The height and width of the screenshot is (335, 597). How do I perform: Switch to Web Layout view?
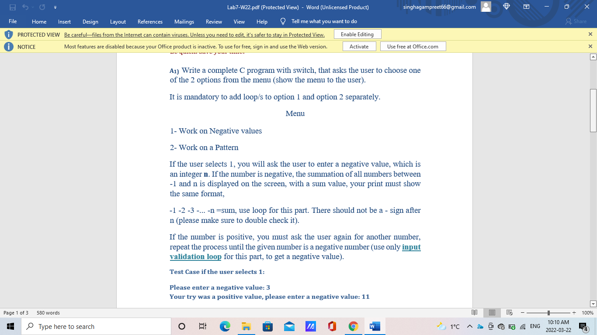509,312
